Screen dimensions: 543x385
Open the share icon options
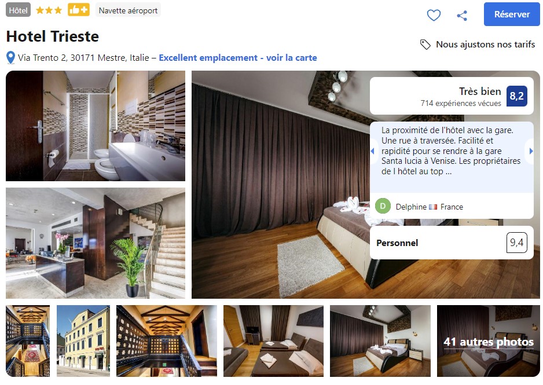pyautogui.click(x=462, y=15)
